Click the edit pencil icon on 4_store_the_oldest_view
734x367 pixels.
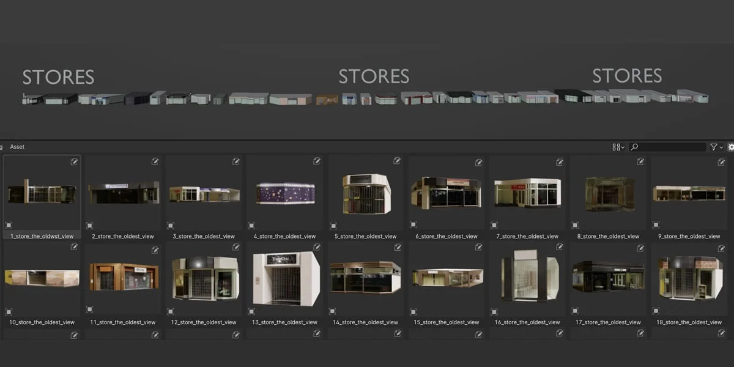click(x=317, y=161)
